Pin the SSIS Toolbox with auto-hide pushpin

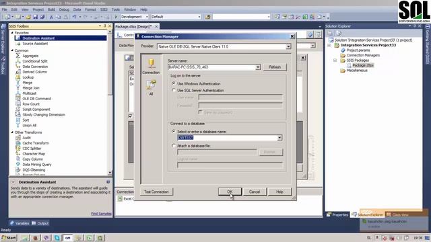point(105,26)
